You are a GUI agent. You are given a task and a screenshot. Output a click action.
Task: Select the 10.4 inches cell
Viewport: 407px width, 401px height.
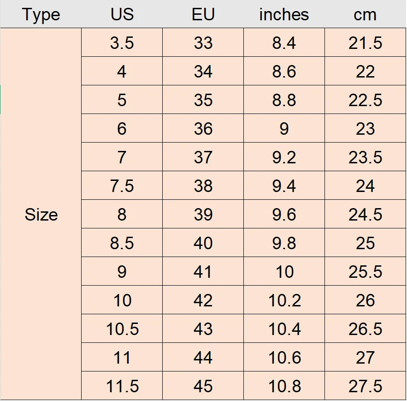[x=284, y=329]
